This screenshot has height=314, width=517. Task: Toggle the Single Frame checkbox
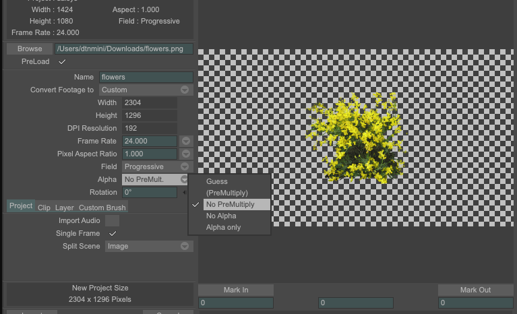click(113, 234)
